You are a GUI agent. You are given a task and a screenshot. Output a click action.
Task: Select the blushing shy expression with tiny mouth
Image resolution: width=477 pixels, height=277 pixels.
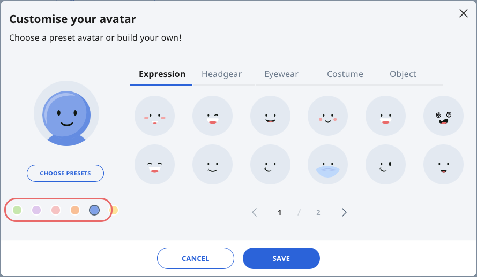click(154, 116)
